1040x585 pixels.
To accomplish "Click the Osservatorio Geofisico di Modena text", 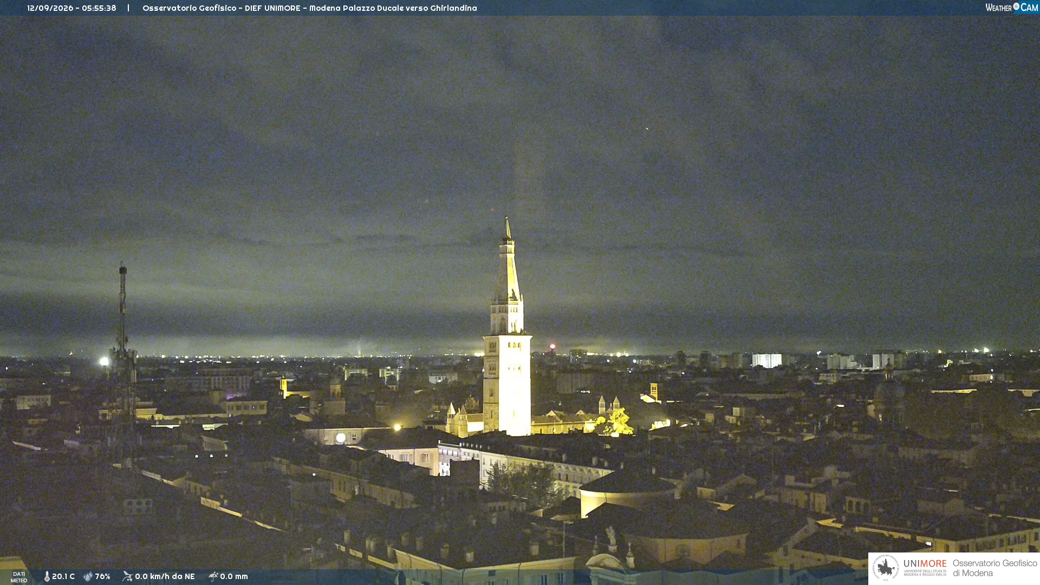I will pyautogui.click(x=995, y=568).
